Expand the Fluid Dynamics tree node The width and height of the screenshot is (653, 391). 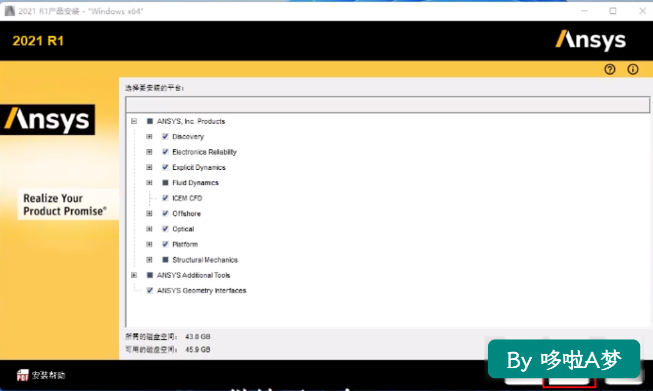tap(149, 183)
